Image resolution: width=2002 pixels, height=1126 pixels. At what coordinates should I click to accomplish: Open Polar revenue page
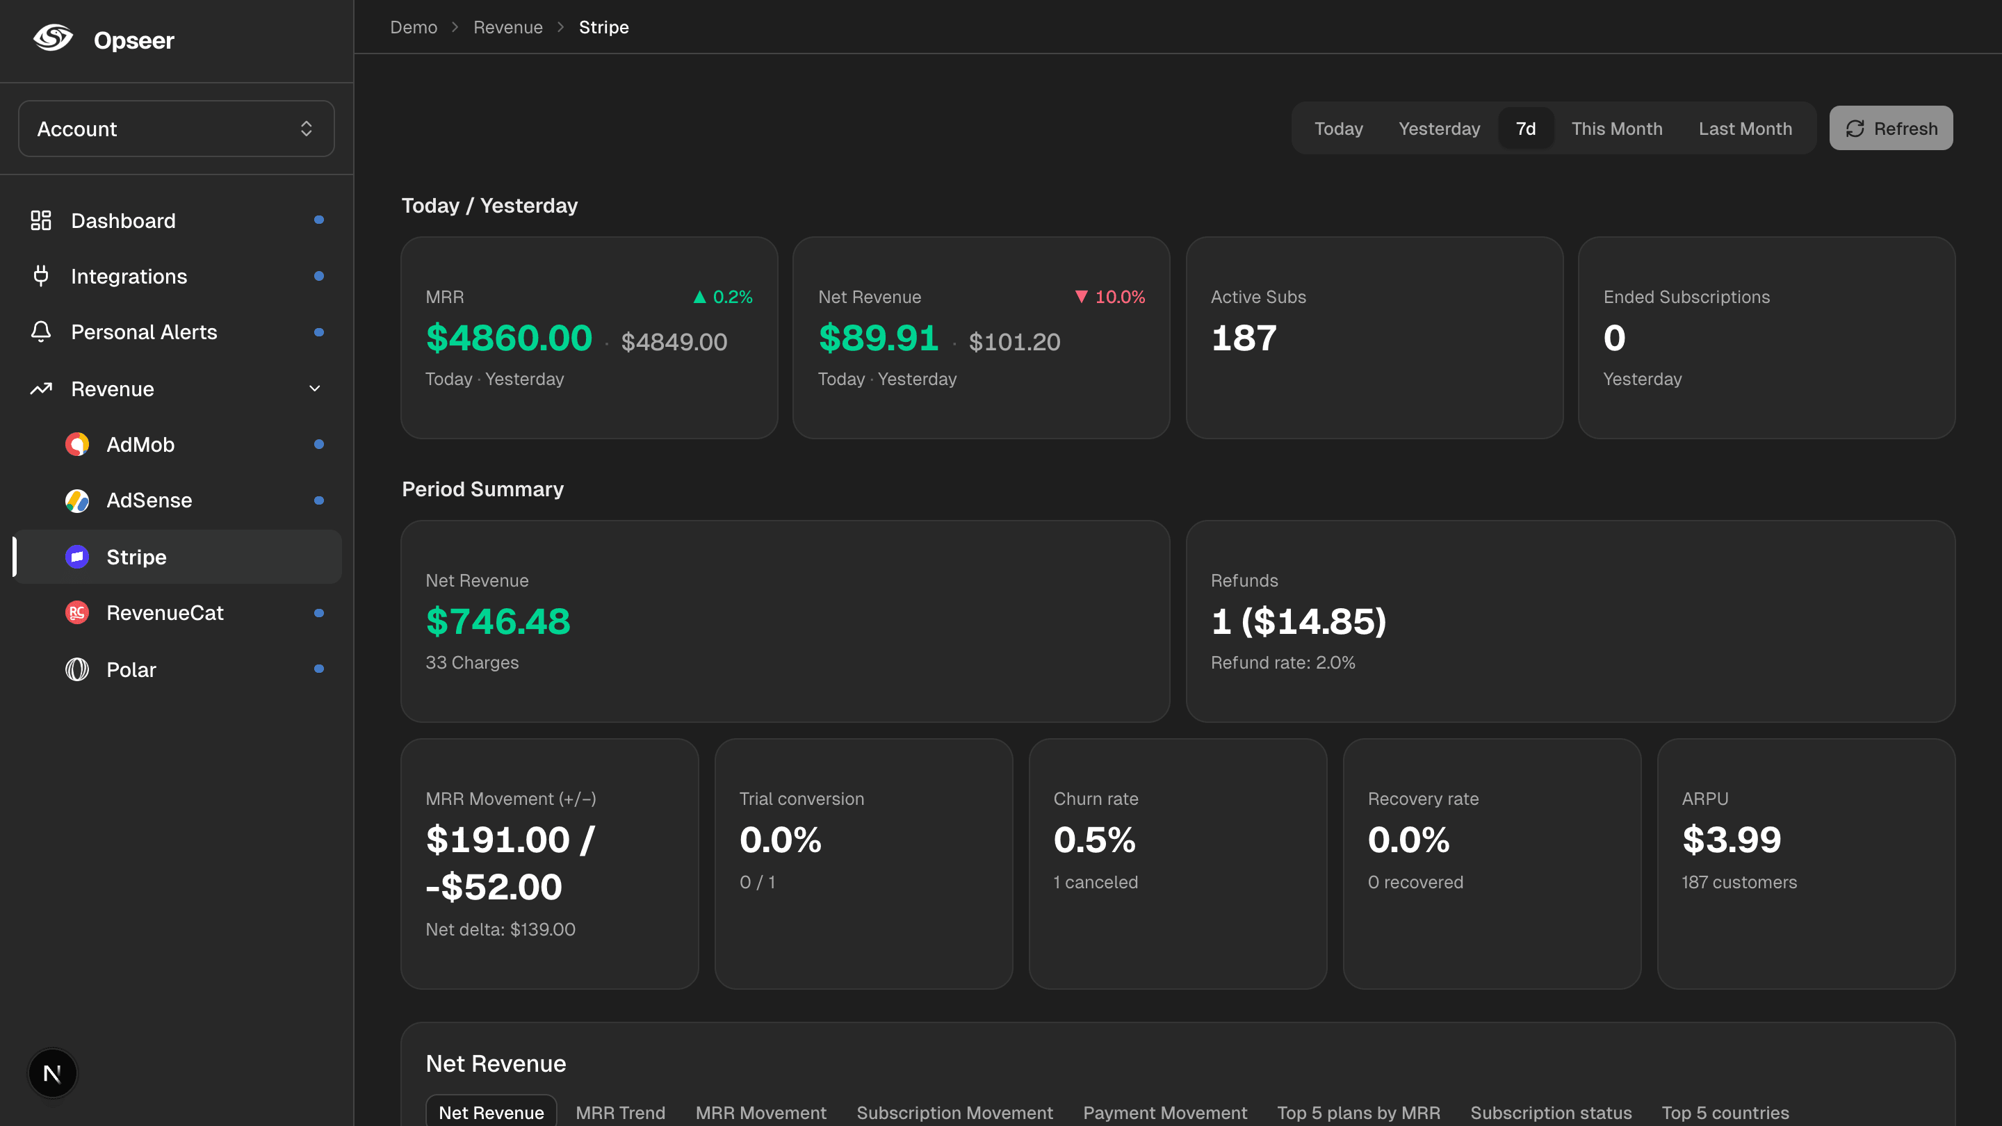pos(177,669)
